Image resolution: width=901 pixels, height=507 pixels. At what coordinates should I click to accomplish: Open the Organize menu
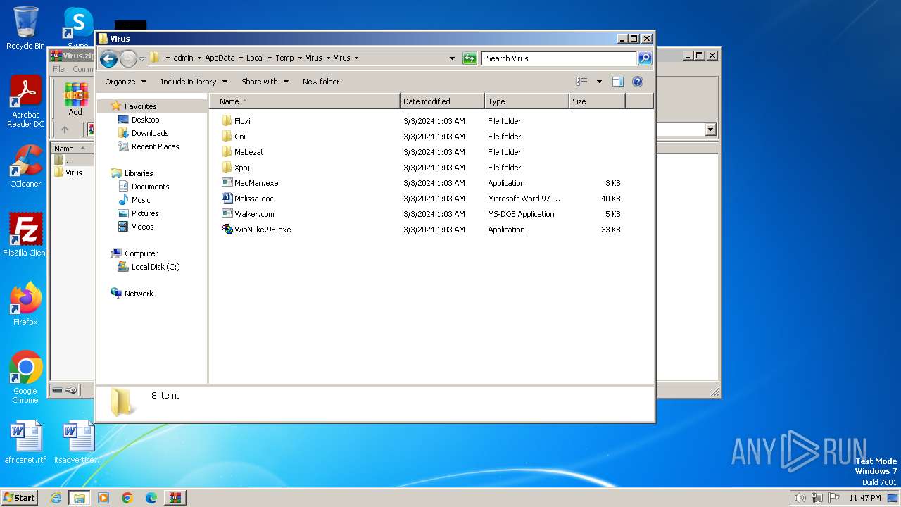tap(125, 82)
